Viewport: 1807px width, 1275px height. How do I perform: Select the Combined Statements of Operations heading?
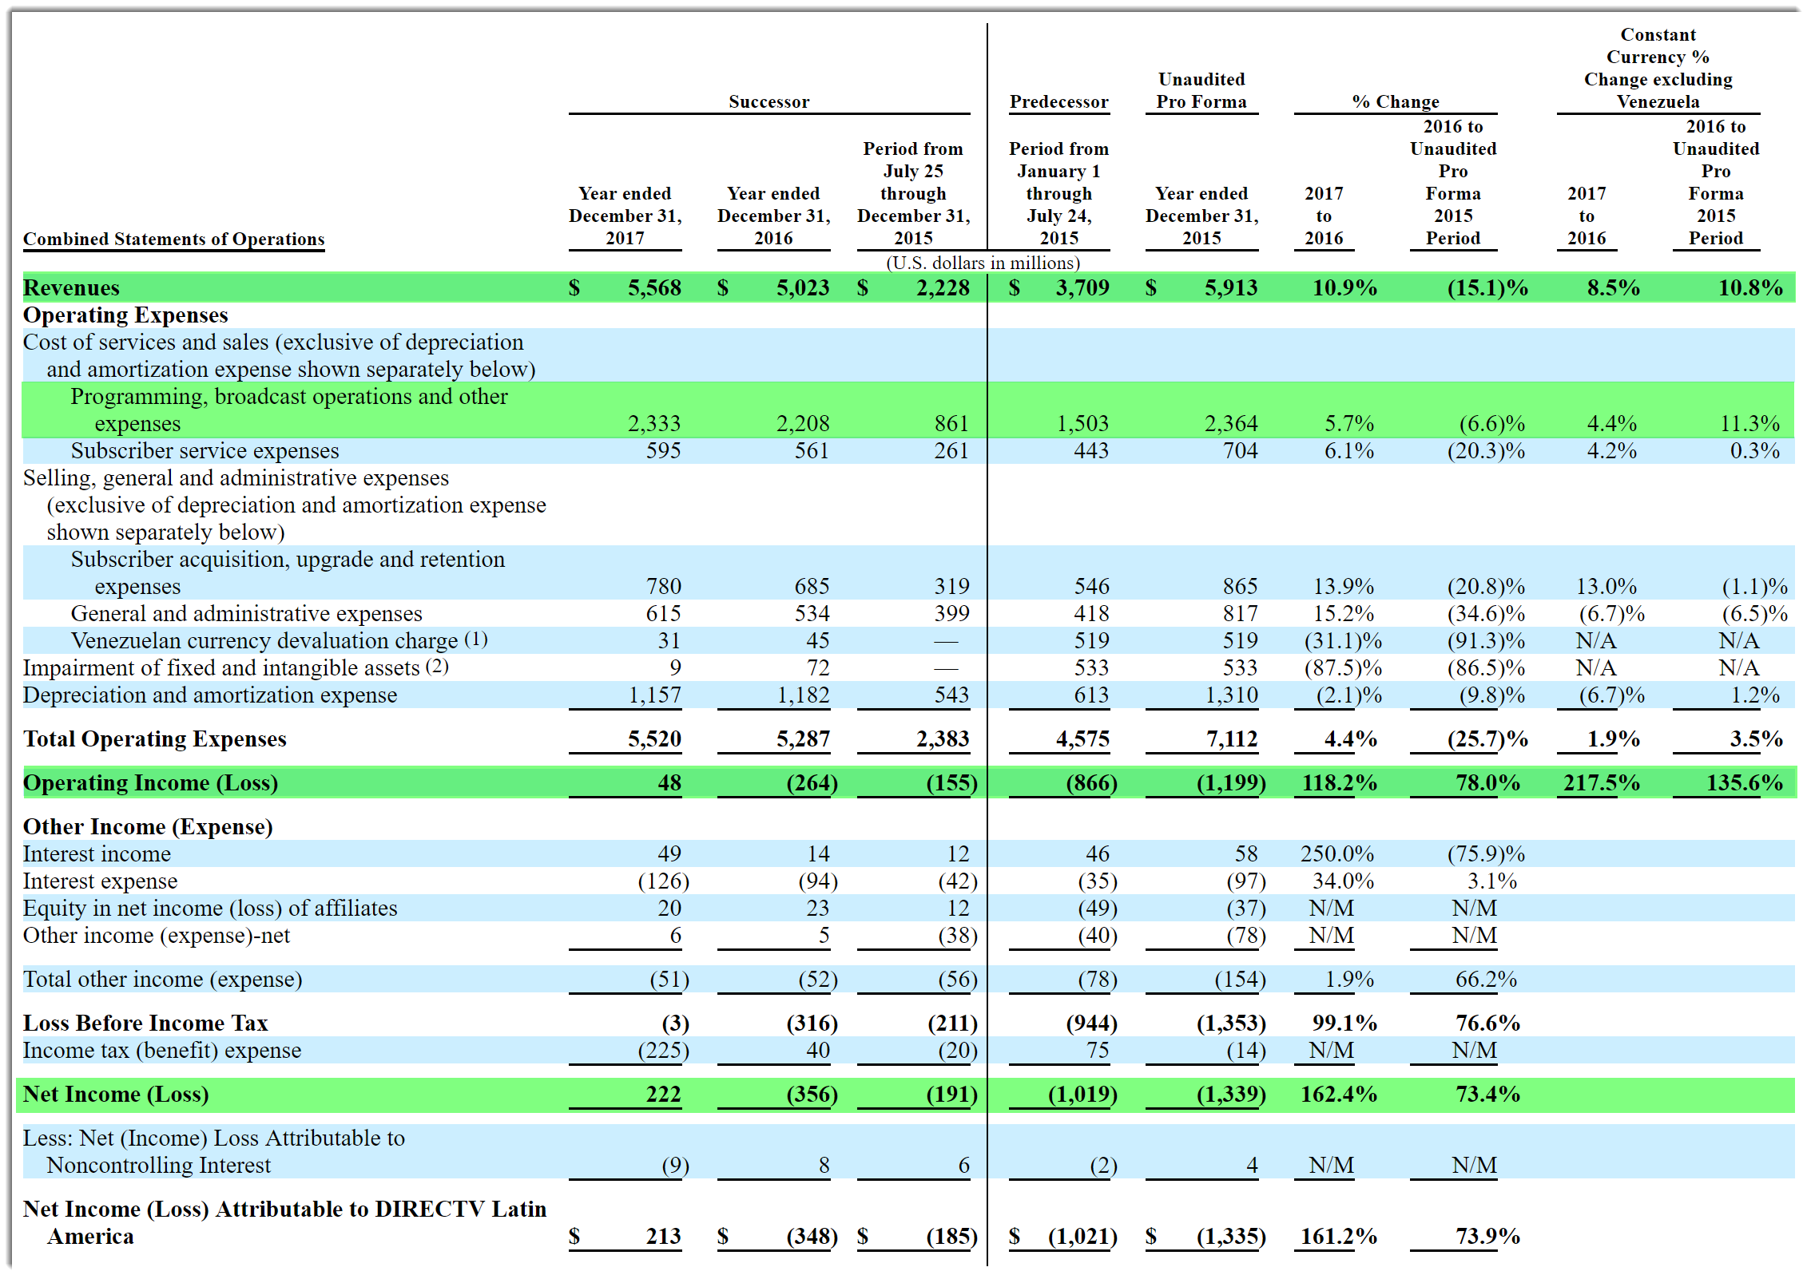pos(173,239)
